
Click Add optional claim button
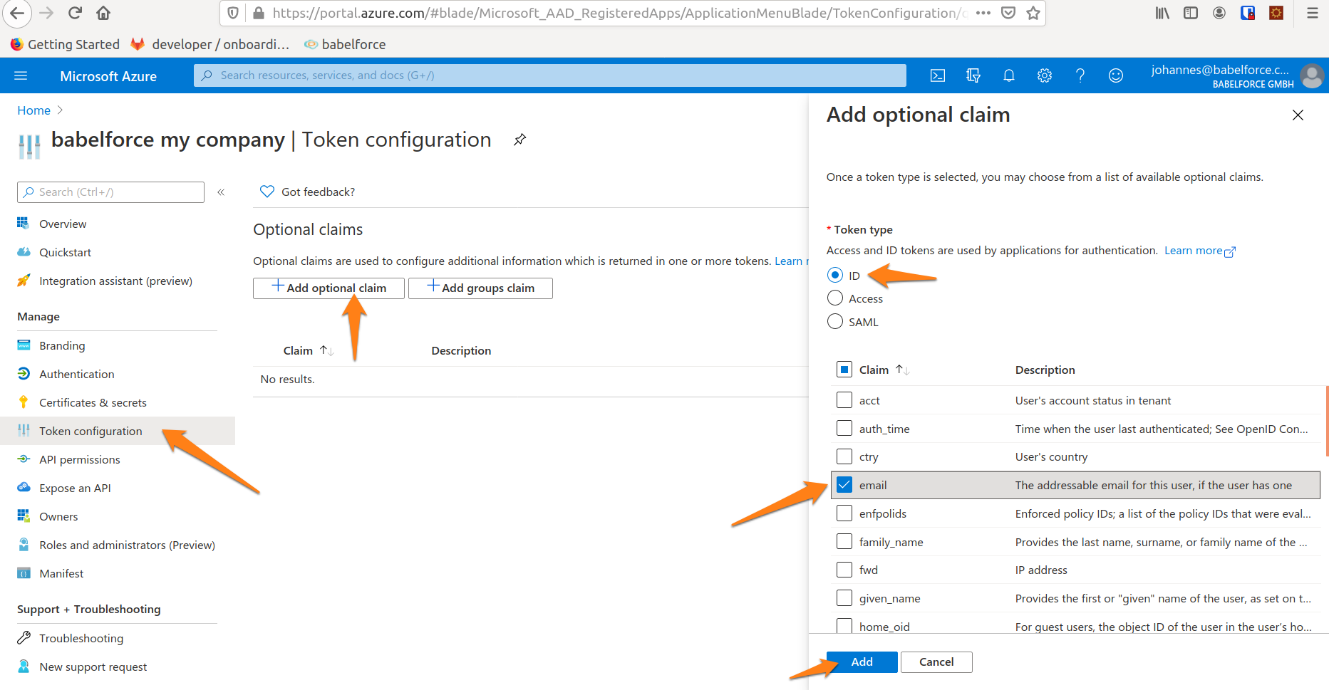coord(329,288)
